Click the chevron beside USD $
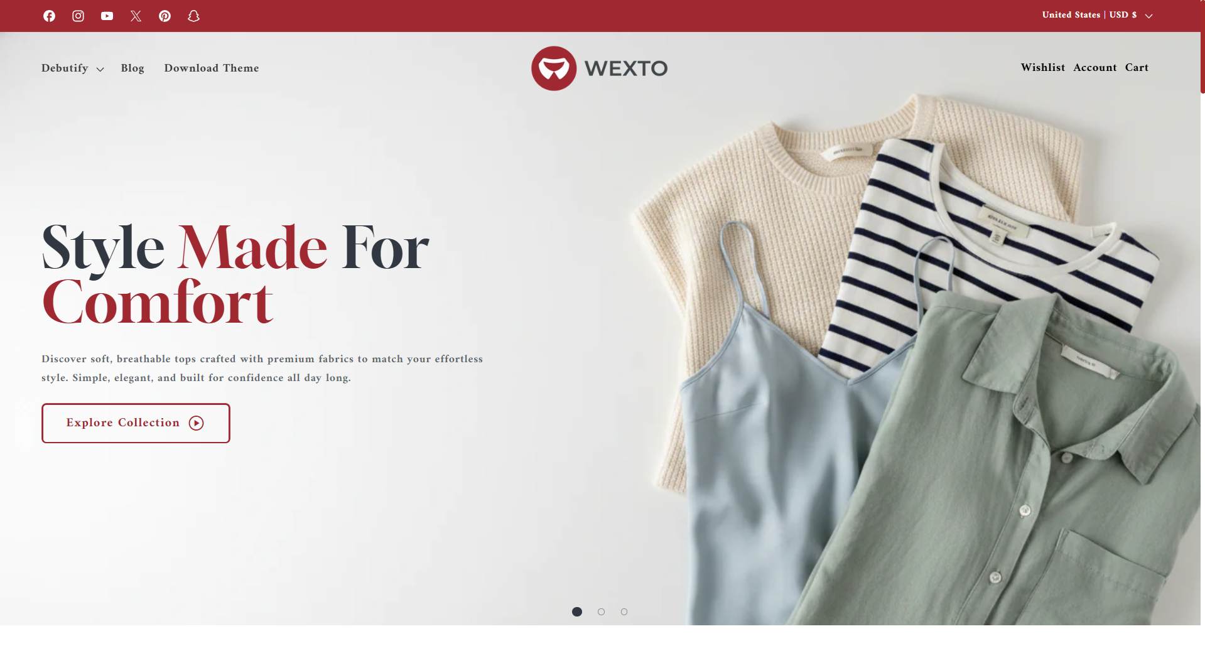 click(1148, 16)
